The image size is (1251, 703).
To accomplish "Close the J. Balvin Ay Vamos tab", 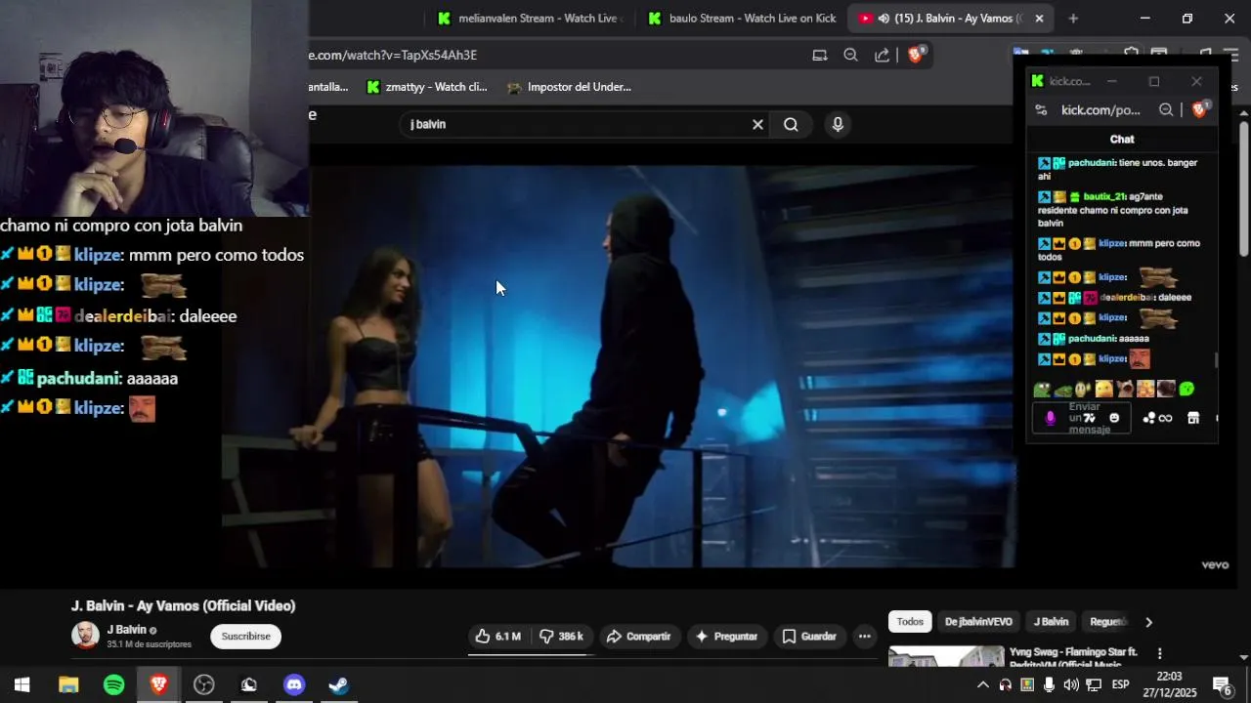I will tap(1039, 19).
